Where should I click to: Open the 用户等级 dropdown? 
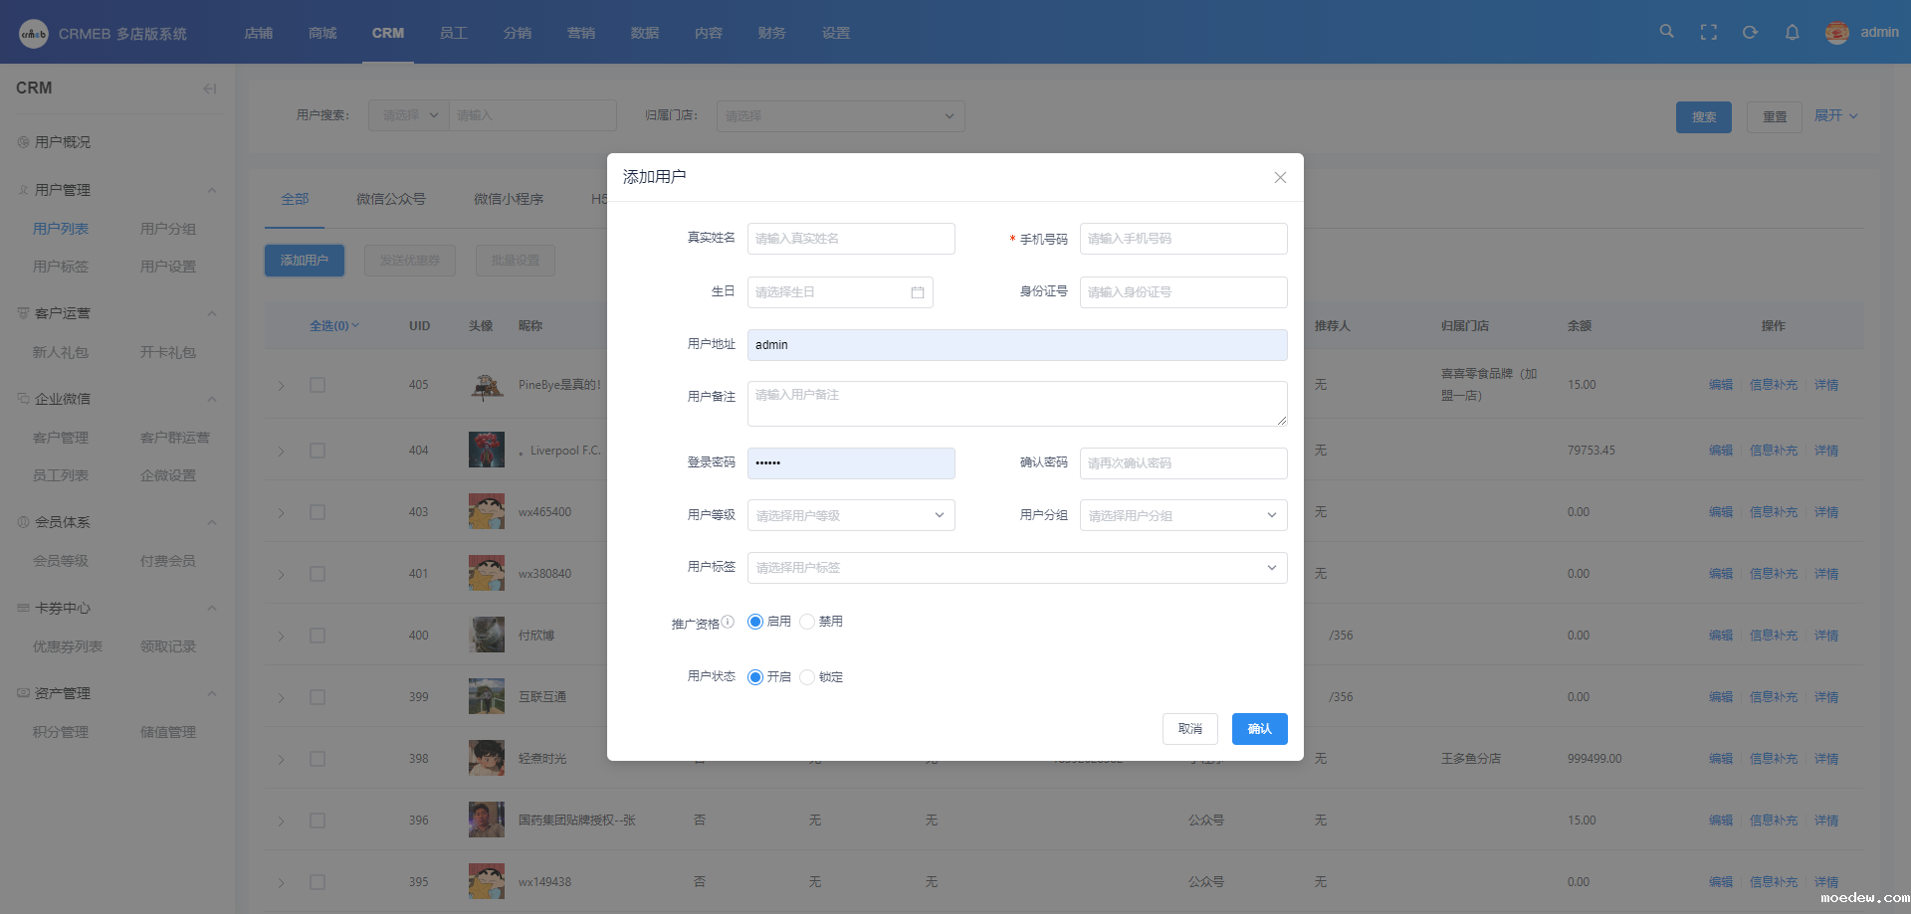point(851,515)
